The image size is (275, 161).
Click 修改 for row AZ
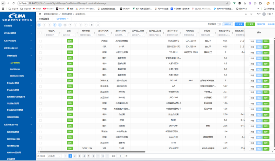(259, 87)
